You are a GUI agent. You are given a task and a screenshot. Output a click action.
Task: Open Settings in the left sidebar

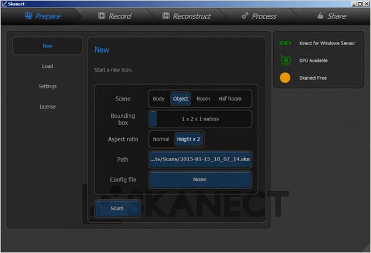coord(47,86)
